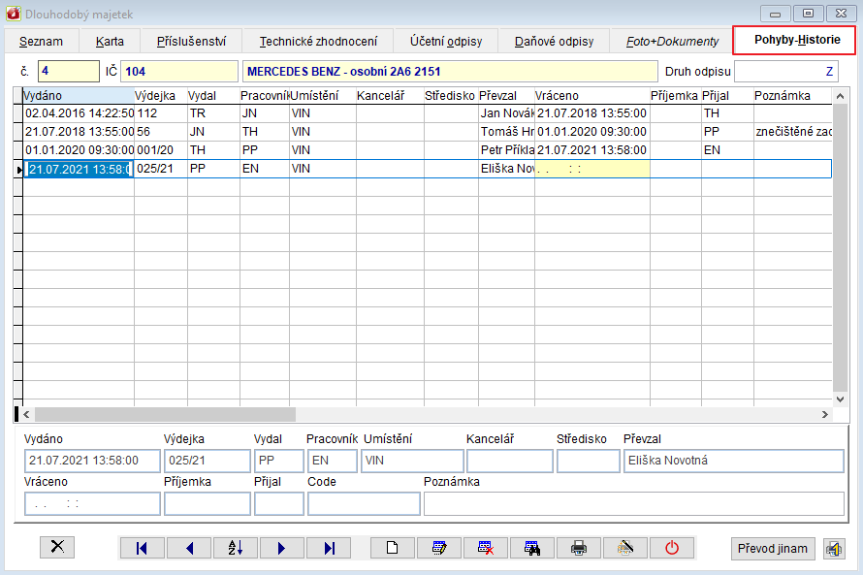
Task: Click the IČ field containing 104
Action: pyautogui.click(x=178, y=72)
